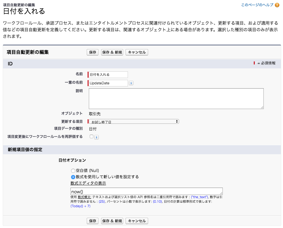Click the formula box resize handle
Screen dimensions: 283x228
pos(221,193)
